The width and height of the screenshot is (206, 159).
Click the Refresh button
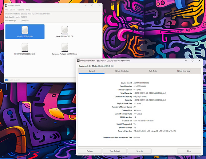point(90,151)
